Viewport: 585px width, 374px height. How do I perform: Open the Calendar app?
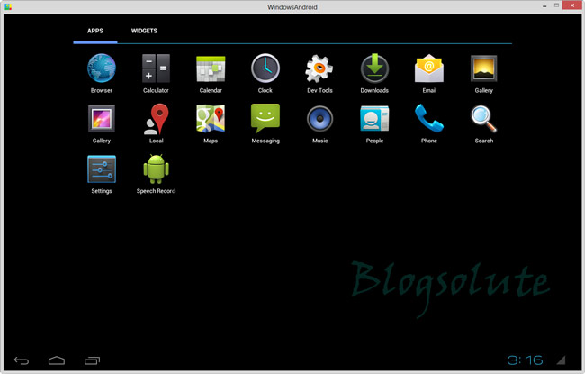(x=211, y=73)
